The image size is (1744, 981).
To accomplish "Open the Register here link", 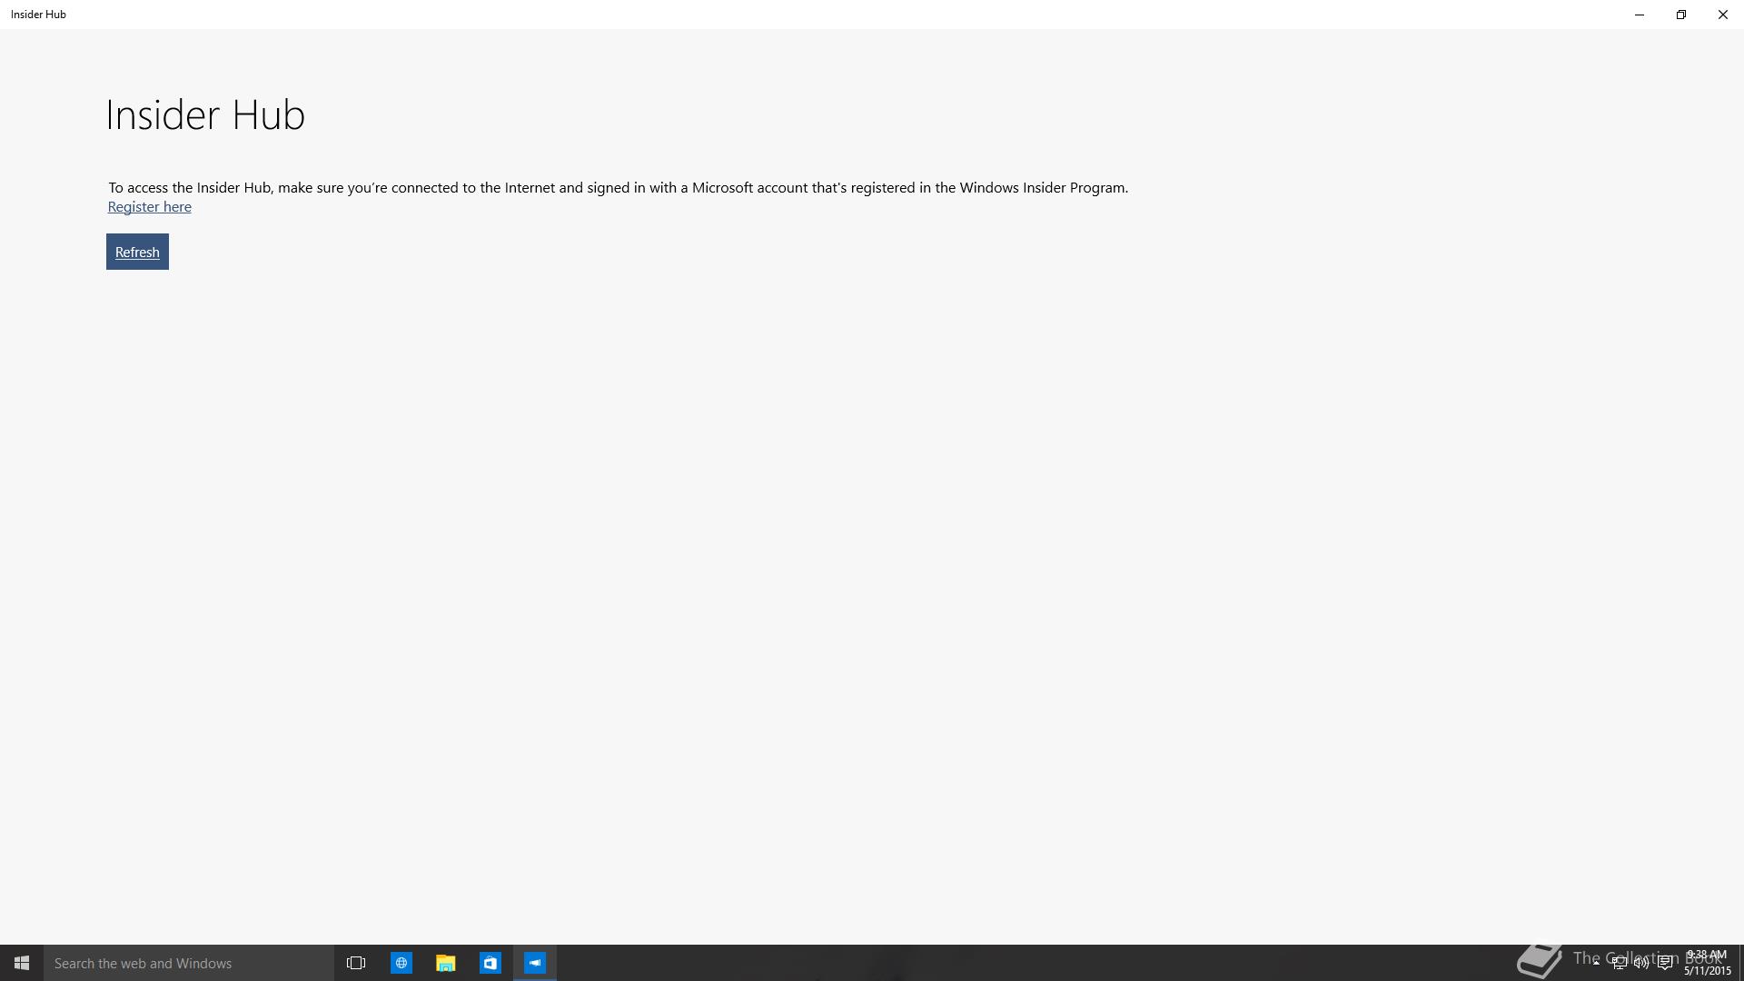I will pos(149,206).
